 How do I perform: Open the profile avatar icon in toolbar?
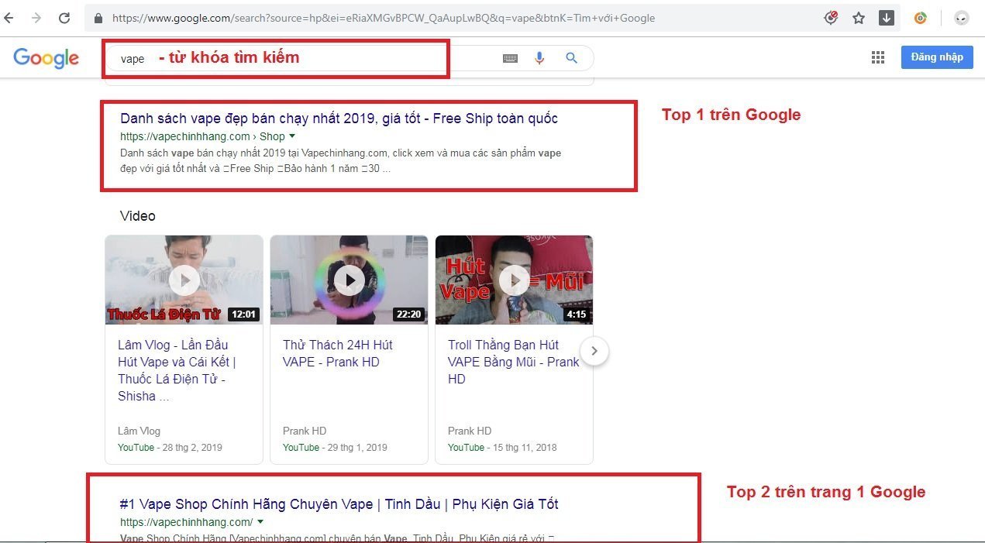coord(962,18)
